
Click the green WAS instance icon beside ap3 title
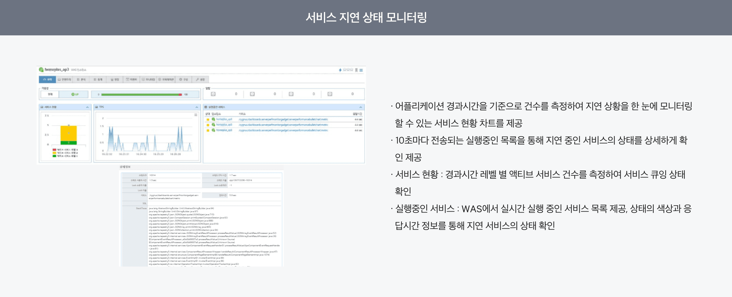pyautogui.click(x=41, y=70)
